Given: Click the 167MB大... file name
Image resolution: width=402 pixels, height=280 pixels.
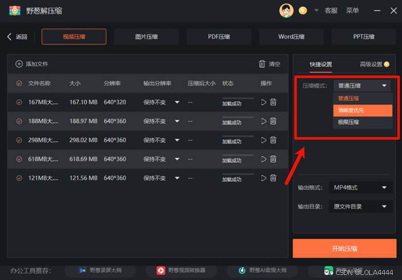Looking at the screenshot, I should point(43,102).
